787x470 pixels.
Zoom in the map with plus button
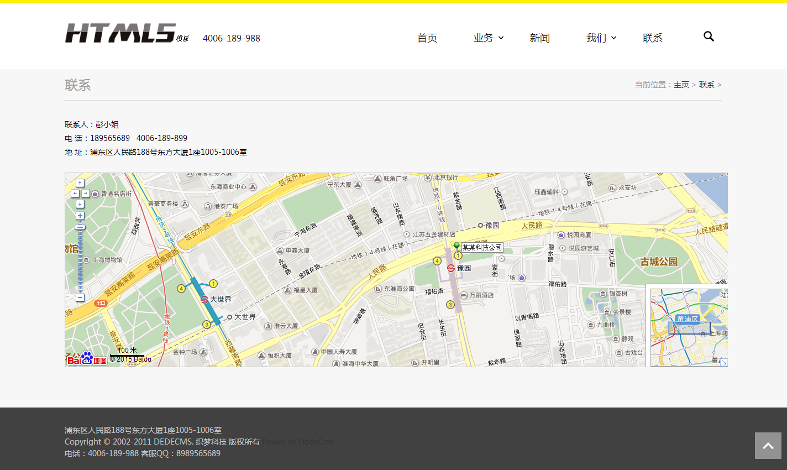pyautogui.click(x=80, y=216)
